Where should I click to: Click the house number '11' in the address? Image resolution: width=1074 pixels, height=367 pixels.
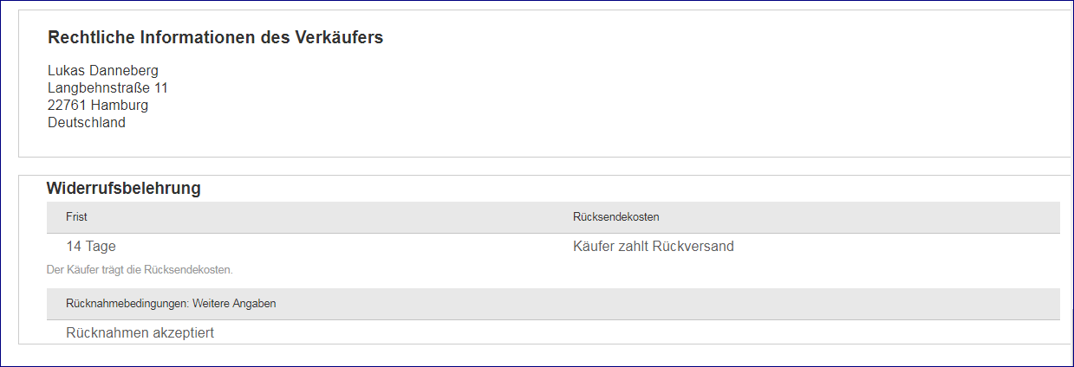(x=160, y=88)
